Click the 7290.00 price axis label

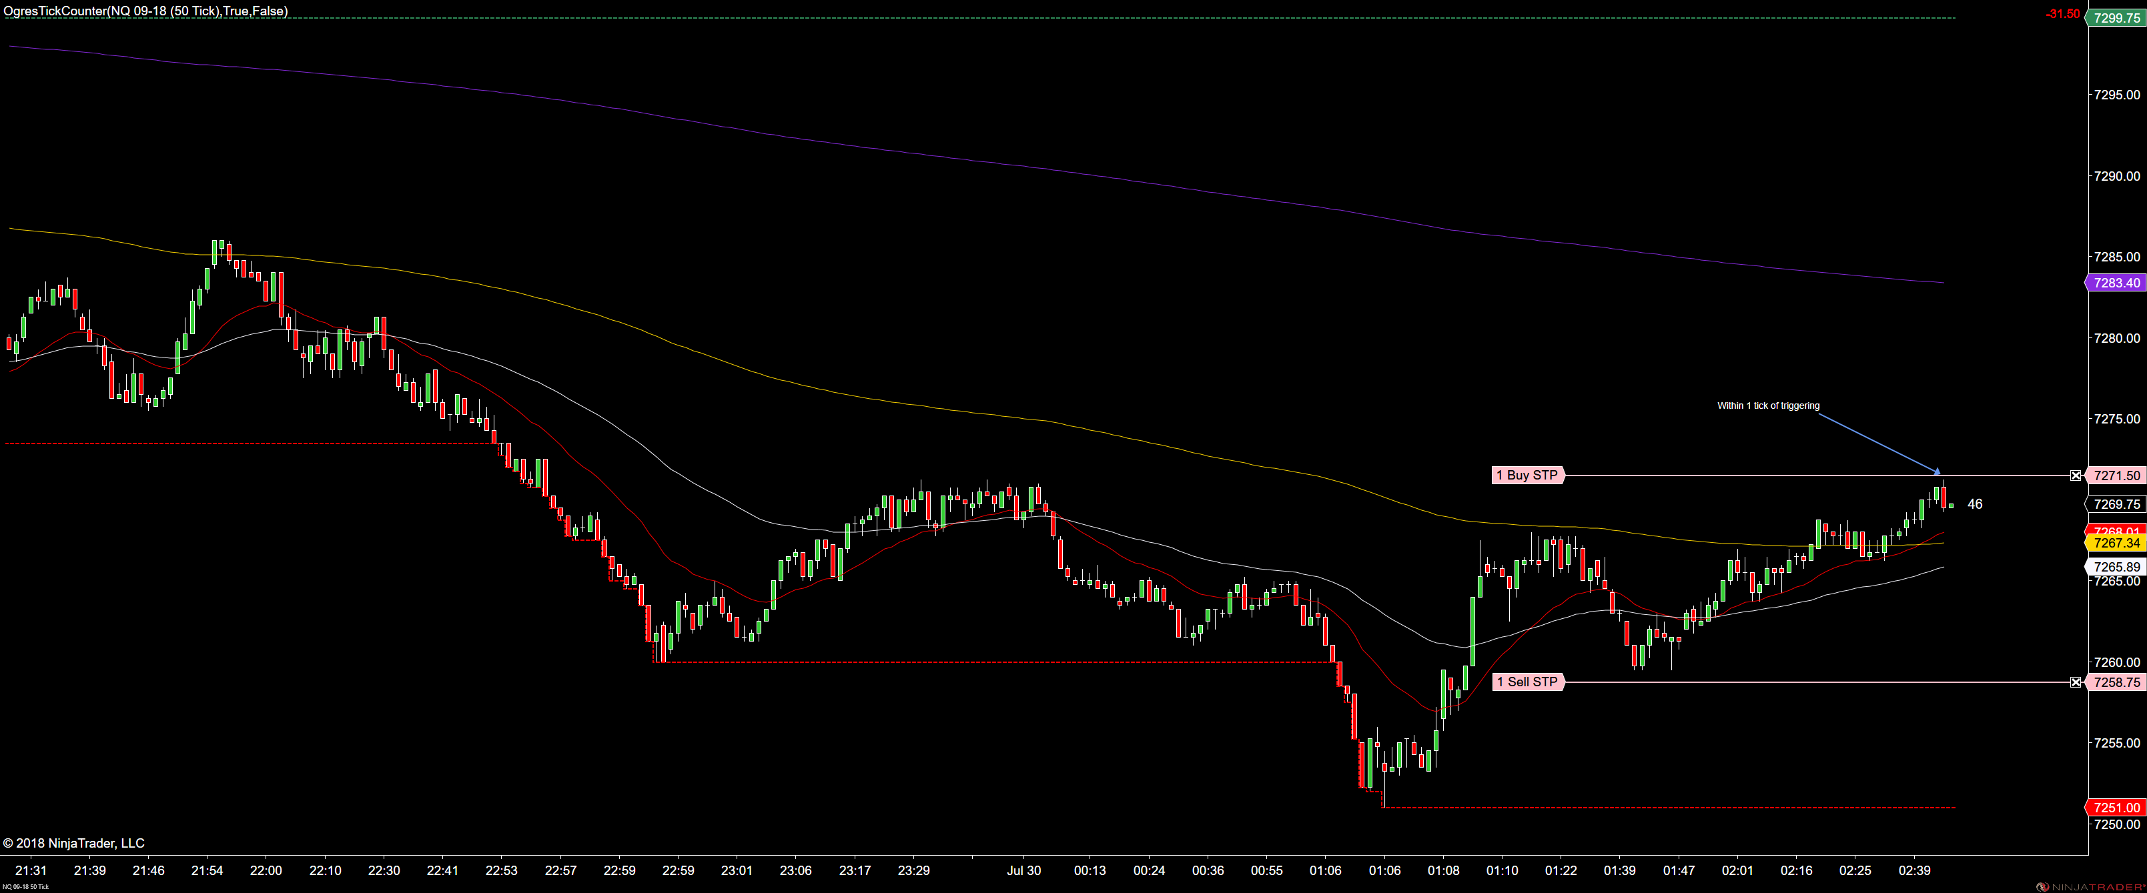[2117, 176]
